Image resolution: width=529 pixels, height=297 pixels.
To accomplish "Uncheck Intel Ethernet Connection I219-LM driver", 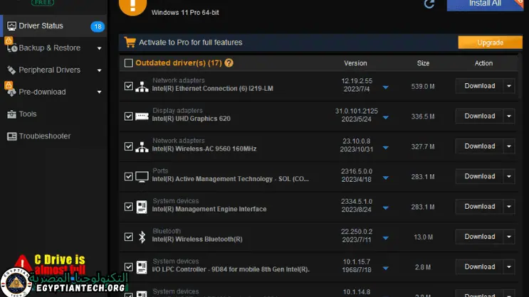I will coord(129,86).
